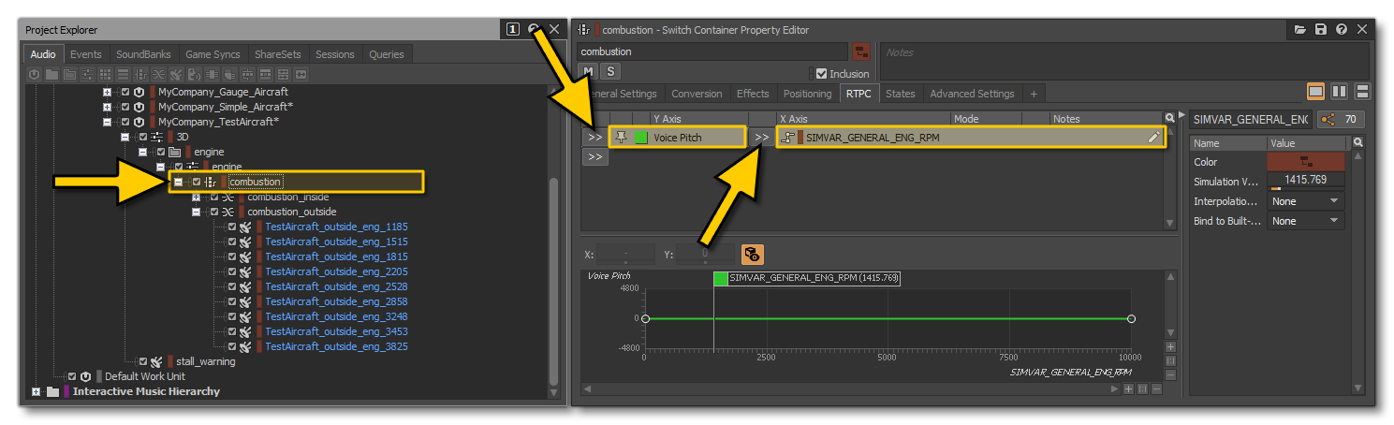Open the Sessions tab
This screenshot has width=1394, height=425.
click(334, 54)
